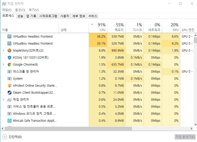Viewport: 197px width, 142px height.
Task: Click the 간단히(D) link text
Action: (x=15, y=137)
